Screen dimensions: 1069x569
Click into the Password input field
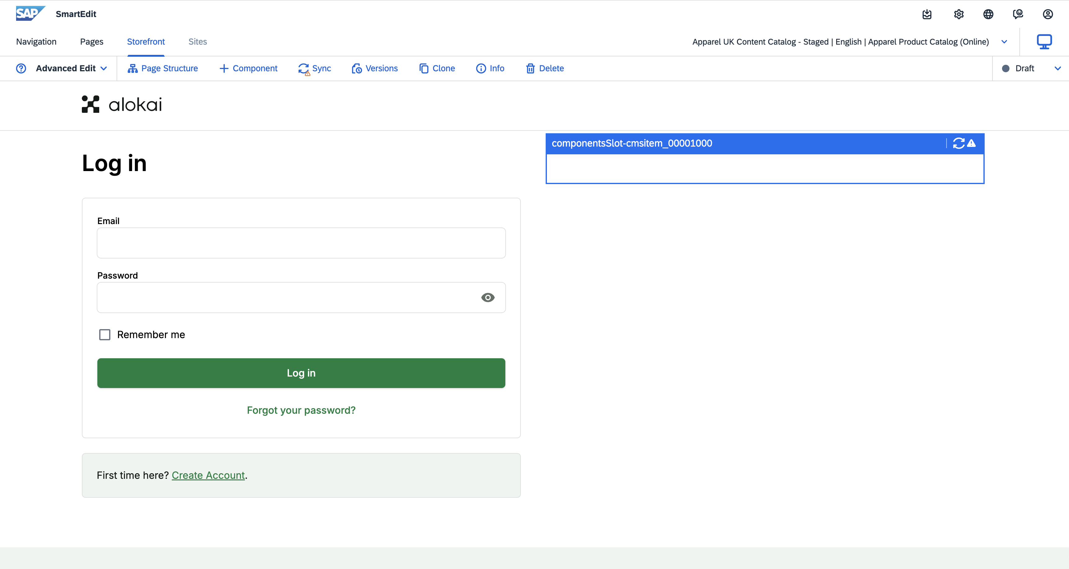[301, 297]
